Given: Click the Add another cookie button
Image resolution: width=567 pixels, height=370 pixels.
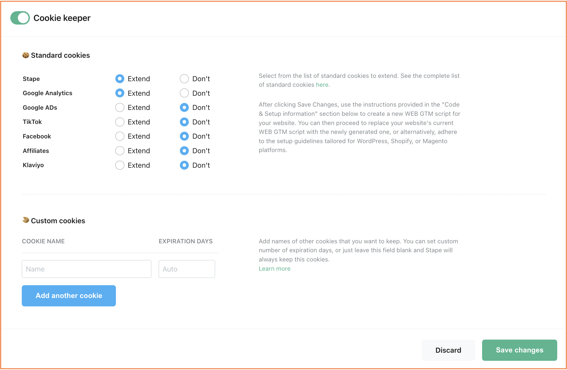Looking at the screenshot, I should (69, 296).
